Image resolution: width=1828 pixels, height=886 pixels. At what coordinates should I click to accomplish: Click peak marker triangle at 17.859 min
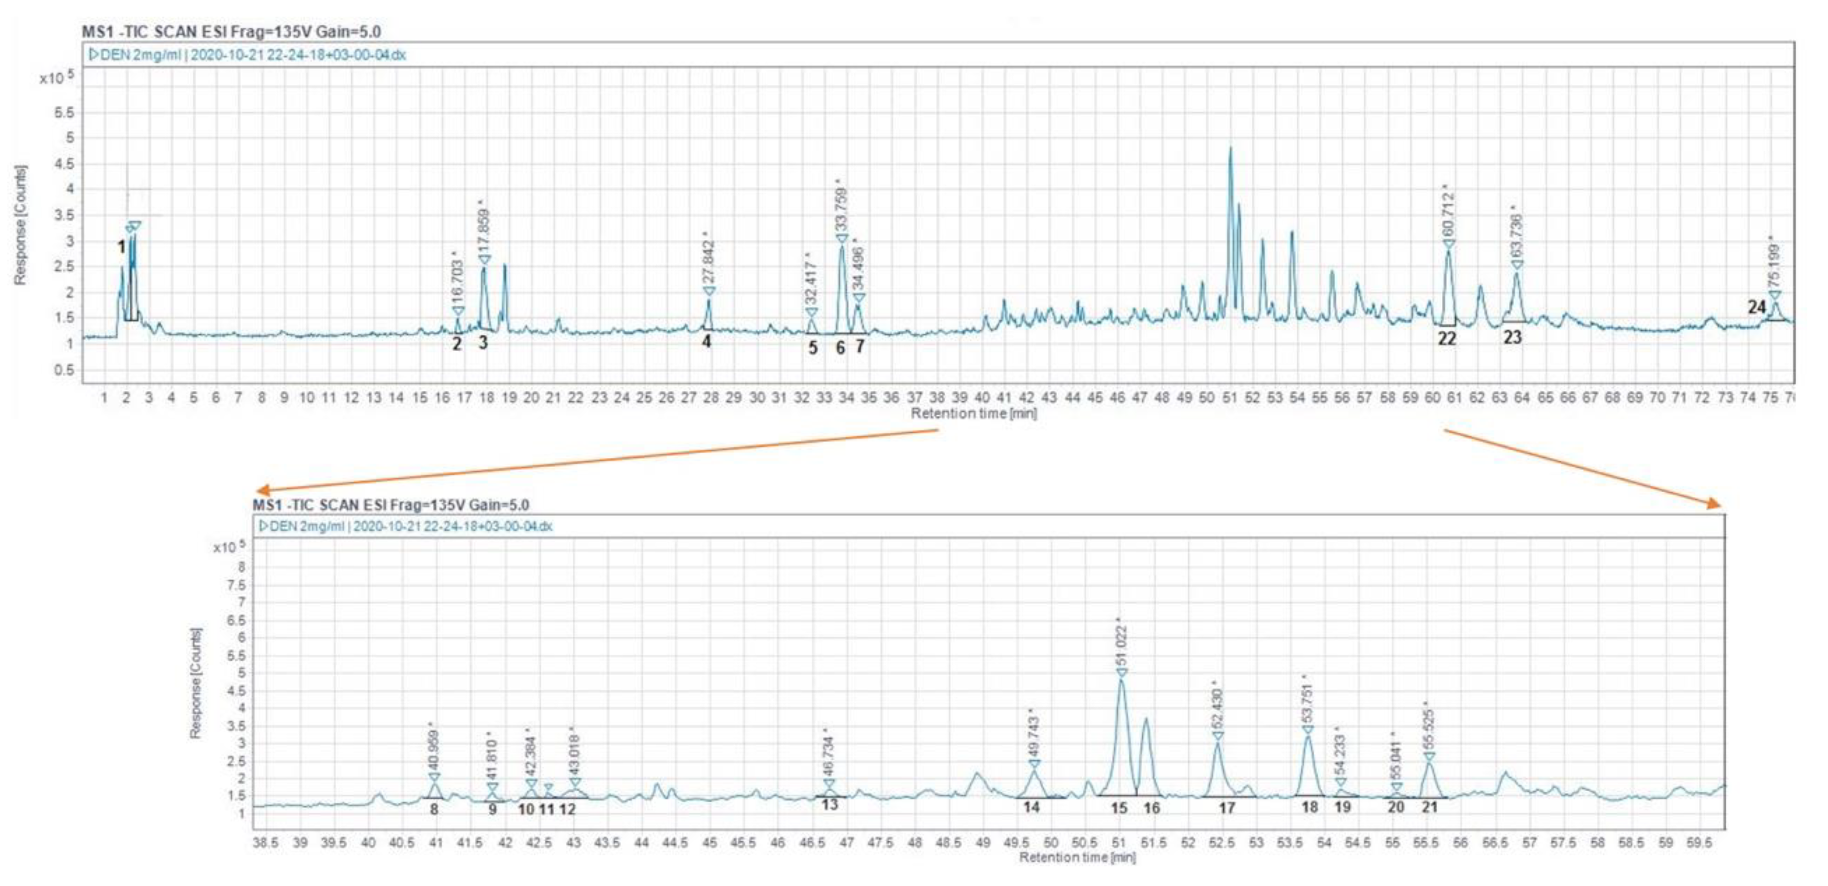485,259
